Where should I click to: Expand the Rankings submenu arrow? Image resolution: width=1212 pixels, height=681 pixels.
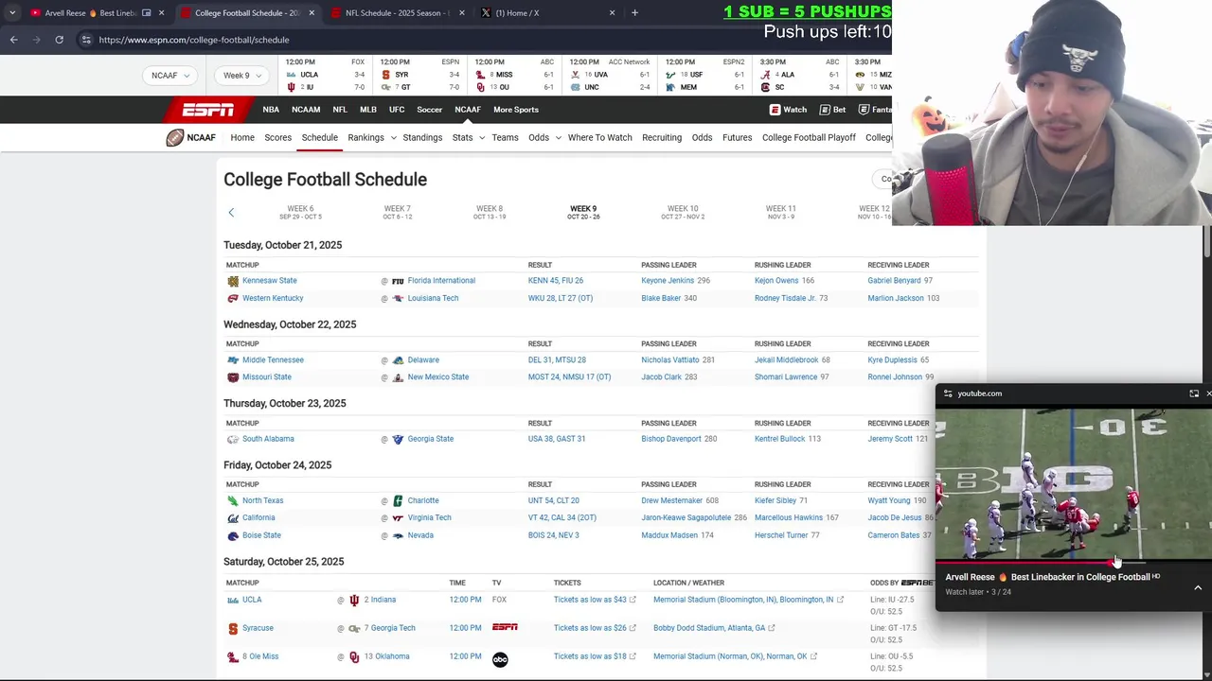tap(392, 138)
